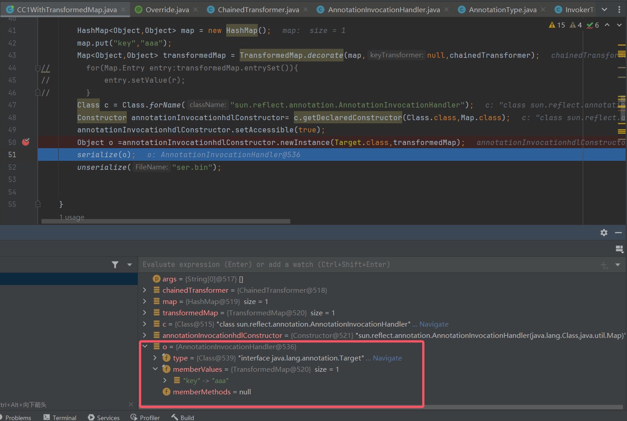
Task: Click the editor horizontal scrollbar
Action: coord(166,221)
